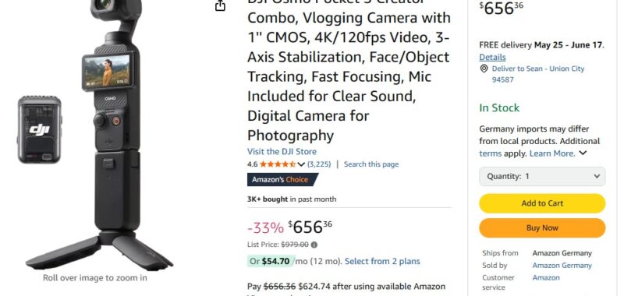Click the delivery location pin icon
The width and height of the screenshot is (624, 296).
point(484,69)
